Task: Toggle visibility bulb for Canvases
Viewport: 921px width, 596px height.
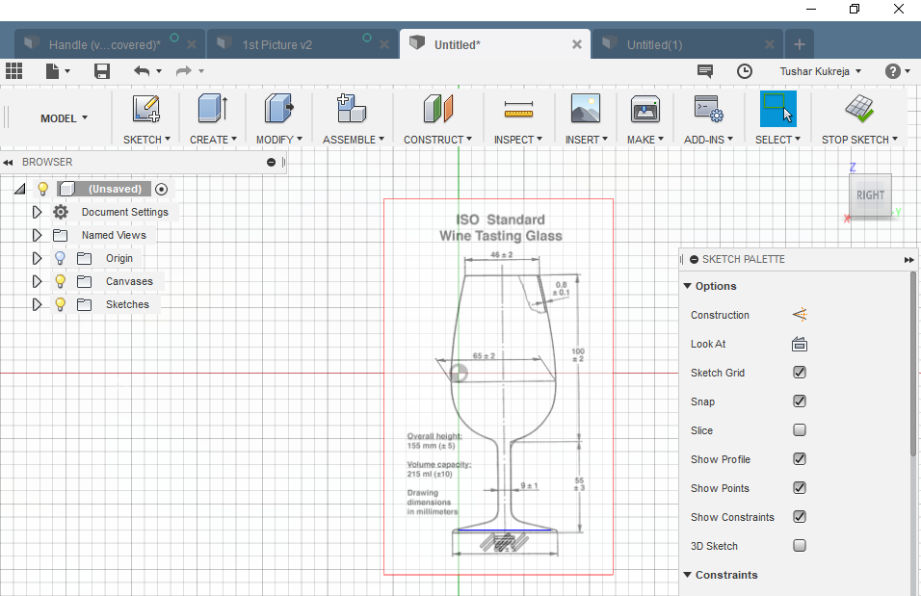Action: (60, 281)
